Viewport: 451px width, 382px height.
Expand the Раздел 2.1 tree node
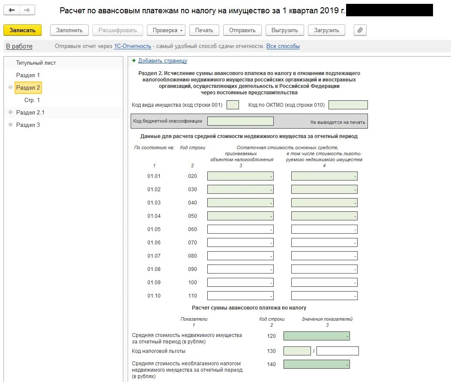11,112
